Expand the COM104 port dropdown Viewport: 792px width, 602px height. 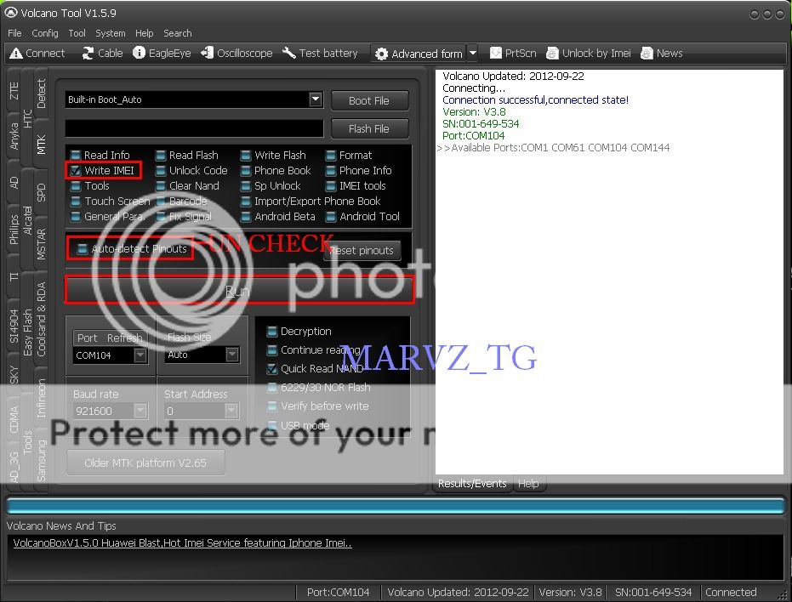pyautogui.click(x=140, y=355)
